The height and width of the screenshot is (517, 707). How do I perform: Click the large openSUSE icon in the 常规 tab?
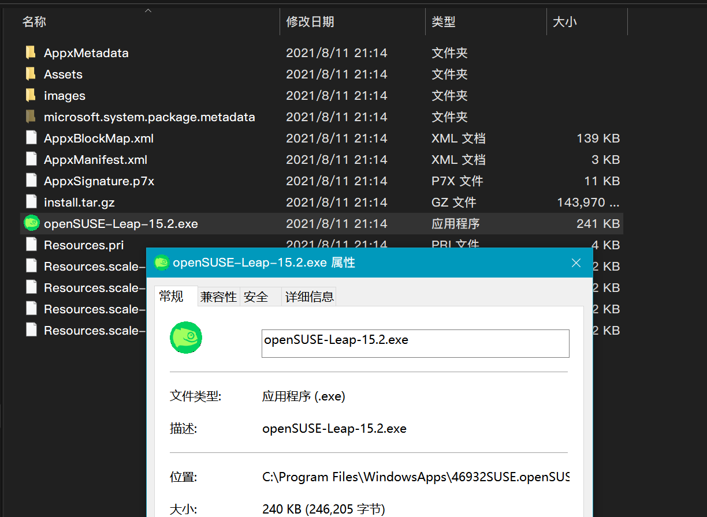186,338
